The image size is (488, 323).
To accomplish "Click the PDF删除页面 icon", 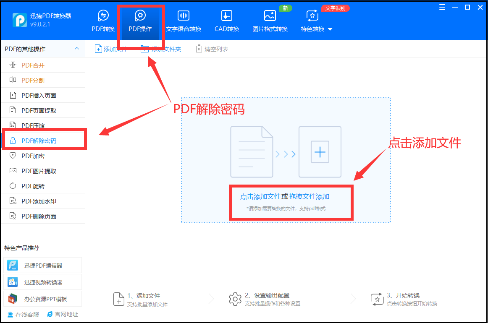I will click(13, 216).
